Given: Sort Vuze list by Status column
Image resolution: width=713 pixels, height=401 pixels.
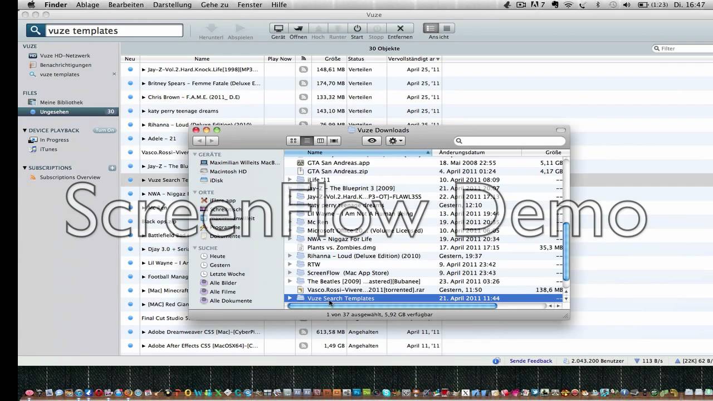Looking at the screenshot, I should tap(366, 58).
